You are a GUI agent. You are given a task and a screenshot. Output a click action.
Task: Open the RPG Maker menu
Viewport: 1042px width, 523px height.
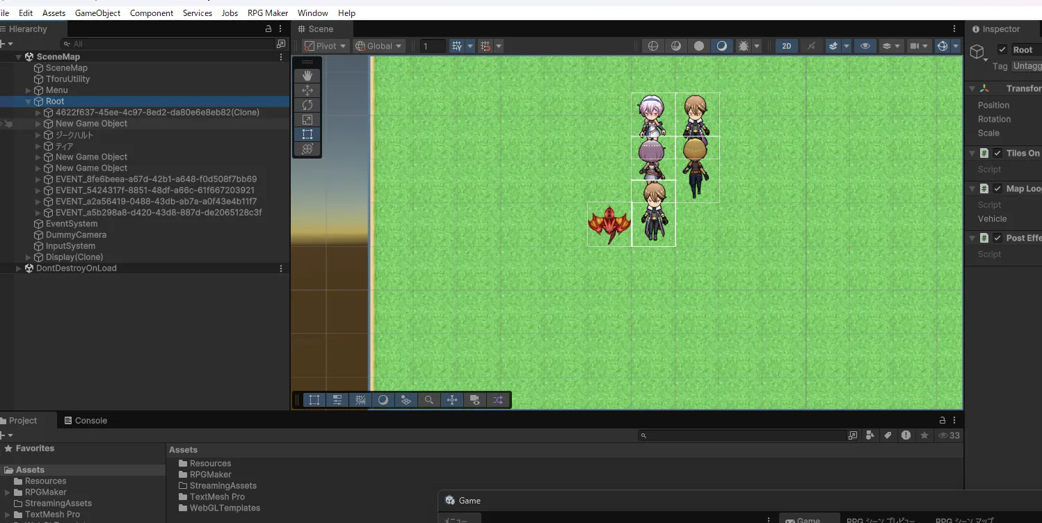coord(267,13)
